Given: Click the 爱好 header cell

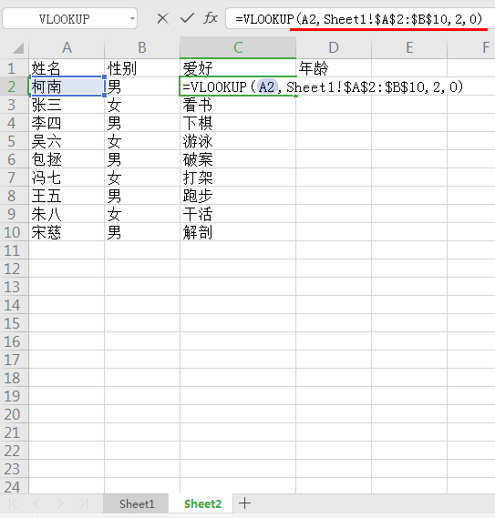Looking at the screenshot, I should [238, 68].
